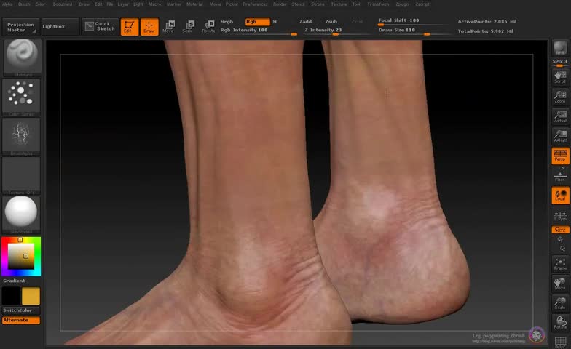Image resolution: width=571 pixels, height=349 pixels.
Task: Enable Zsub sculpt mode
Action: click(331, 22)
